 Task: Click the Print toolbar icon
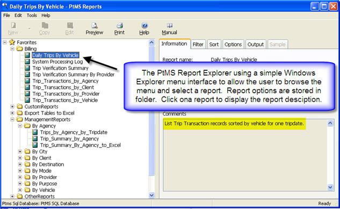(119, 26)
